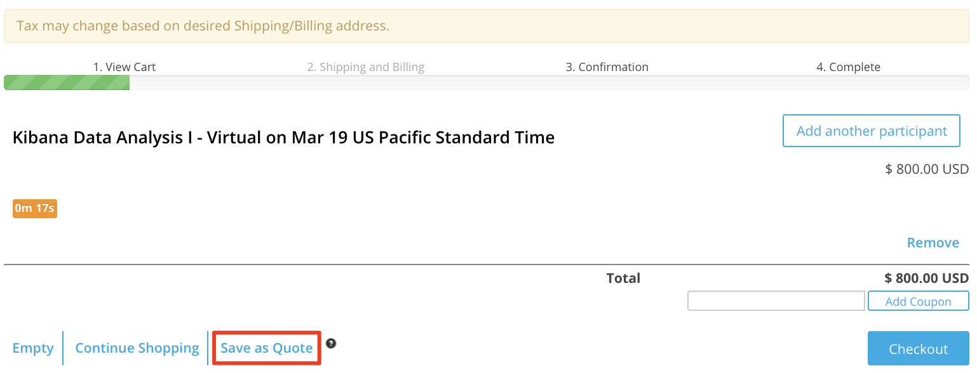Click the green checkout progress bar
Image resolution: width=977 pixels, height=373 pixels.
click(x=67, y=82)
